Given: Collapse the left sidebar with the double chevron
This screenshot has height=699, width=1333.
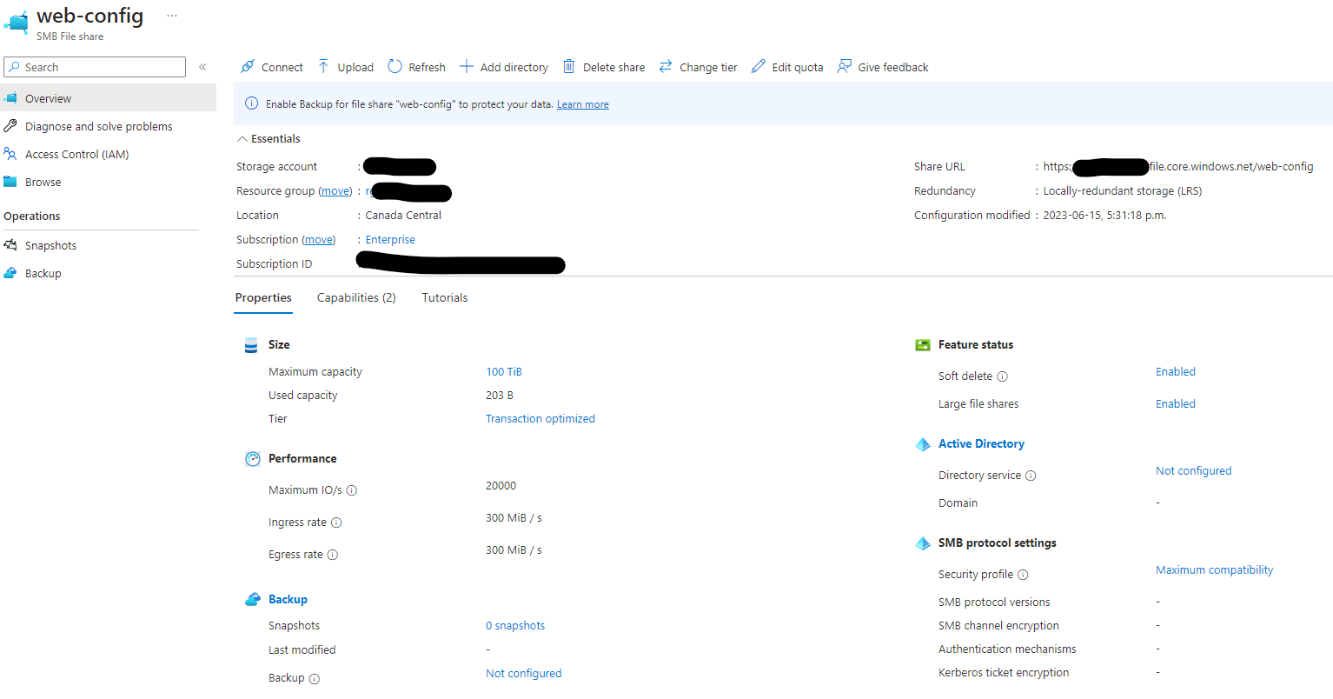Looking at the screenshot, I should pyautogui.click(x=202, y=67).
